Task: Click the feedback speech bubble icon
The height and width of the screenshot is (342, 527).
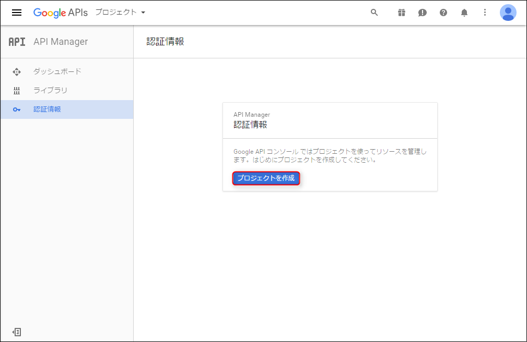Action: point(422,13)
